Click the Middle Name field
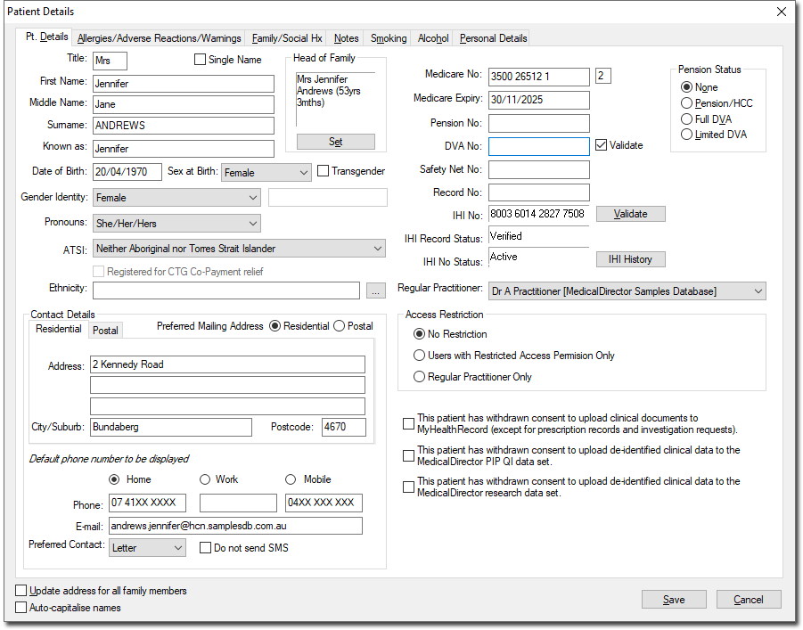This screenshot has width=803, height=630. click(184, 104)
